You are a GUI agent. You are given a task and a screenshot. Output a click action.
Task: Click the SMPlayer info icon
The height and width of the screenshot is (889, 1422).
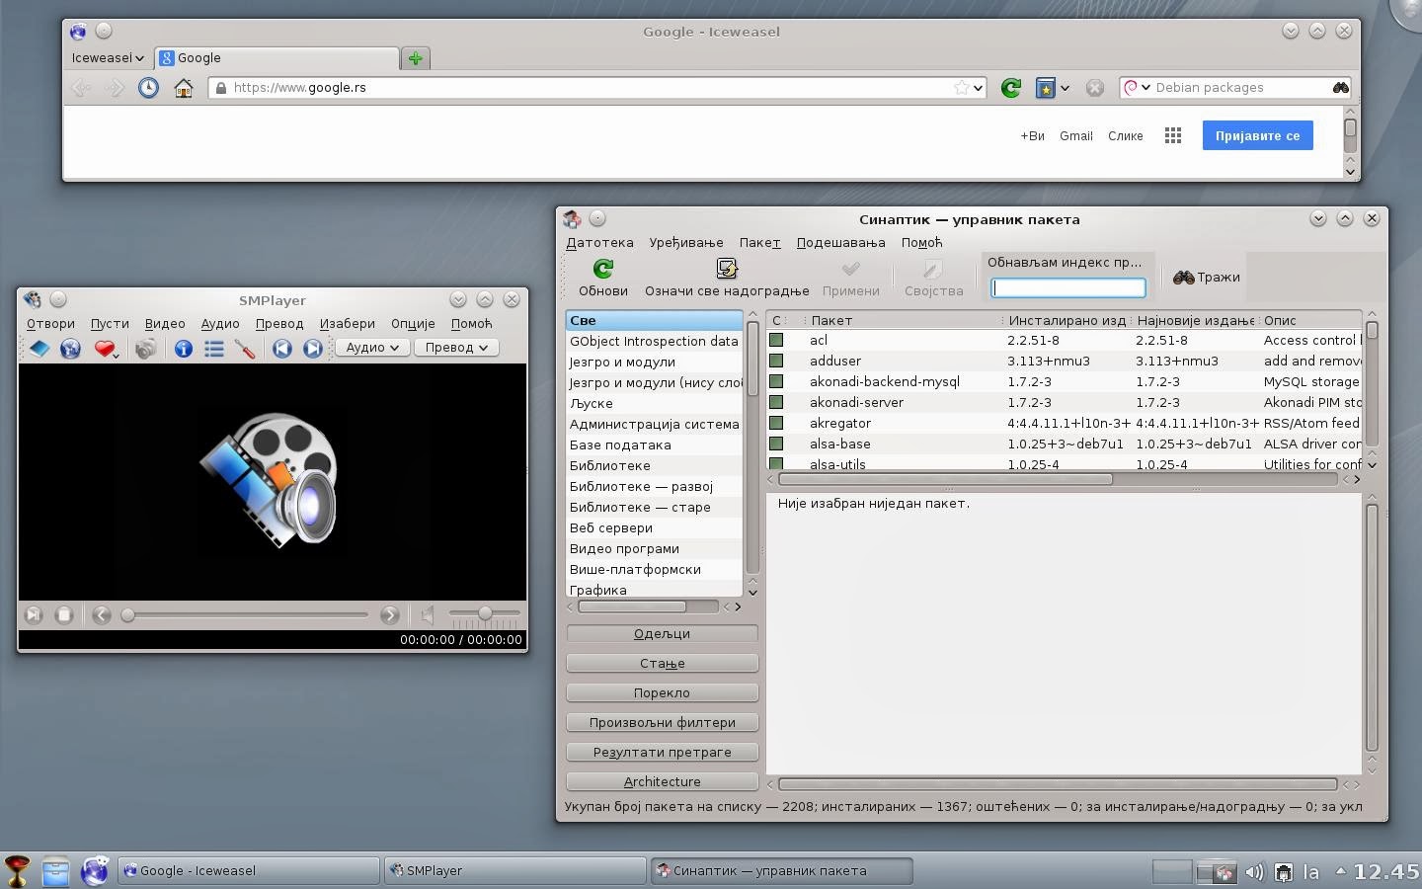[x=184, y=348]
